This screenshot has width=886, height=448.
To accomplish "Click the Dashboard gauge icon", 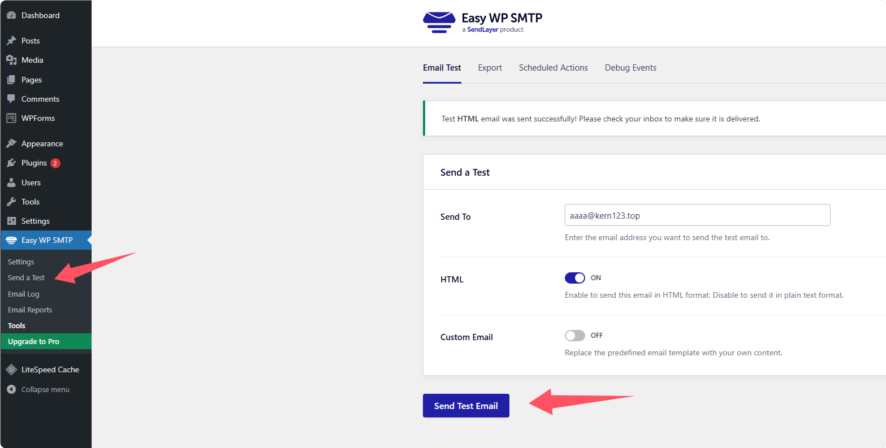I will (x=11, y=15).
